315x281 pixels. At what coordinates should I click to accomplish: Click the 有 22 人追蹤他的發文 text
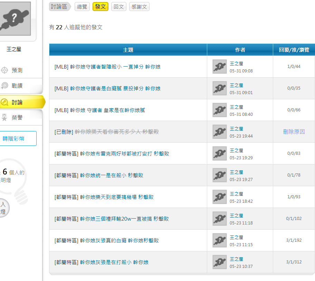[x=76, y=27]
